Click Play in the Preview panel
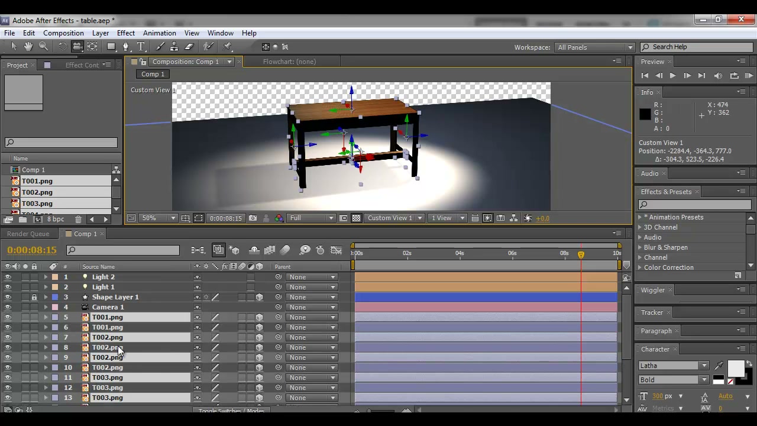This screenshot has width=757, height=426. pos(672,76)
